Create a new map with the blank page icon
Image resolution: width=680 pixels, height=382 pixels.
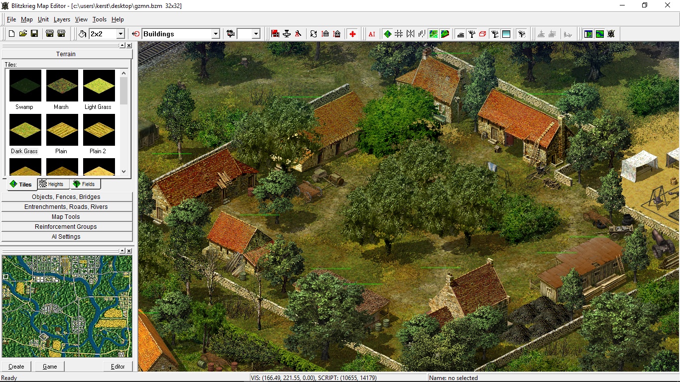[x=11, y=34]
